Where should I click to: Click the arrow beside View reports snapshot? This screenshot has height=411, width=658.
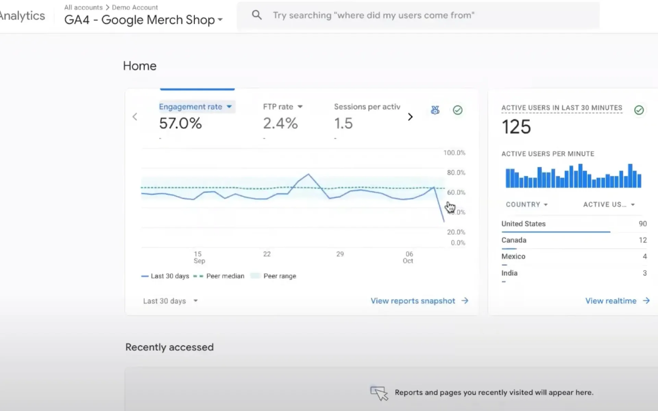click(465, 301)
